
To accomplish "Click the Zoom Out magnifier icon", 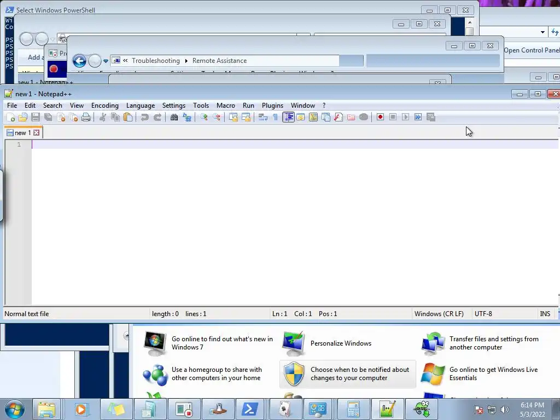I will coord(217,117).
